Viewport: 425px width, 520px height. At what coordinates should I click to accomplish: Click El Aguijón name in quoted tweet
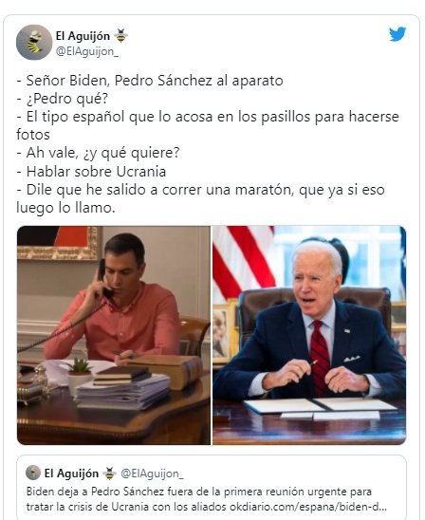tap(71, 474)
